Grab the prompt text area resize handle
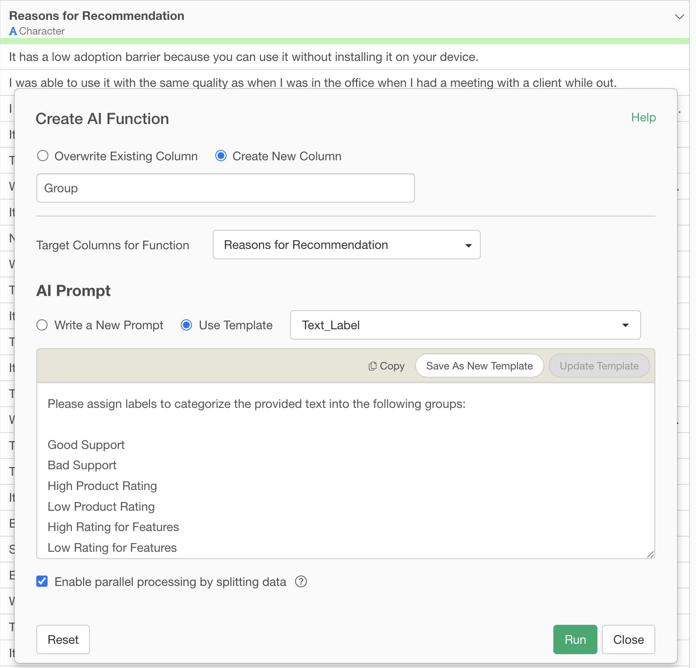 pos(650,554)
